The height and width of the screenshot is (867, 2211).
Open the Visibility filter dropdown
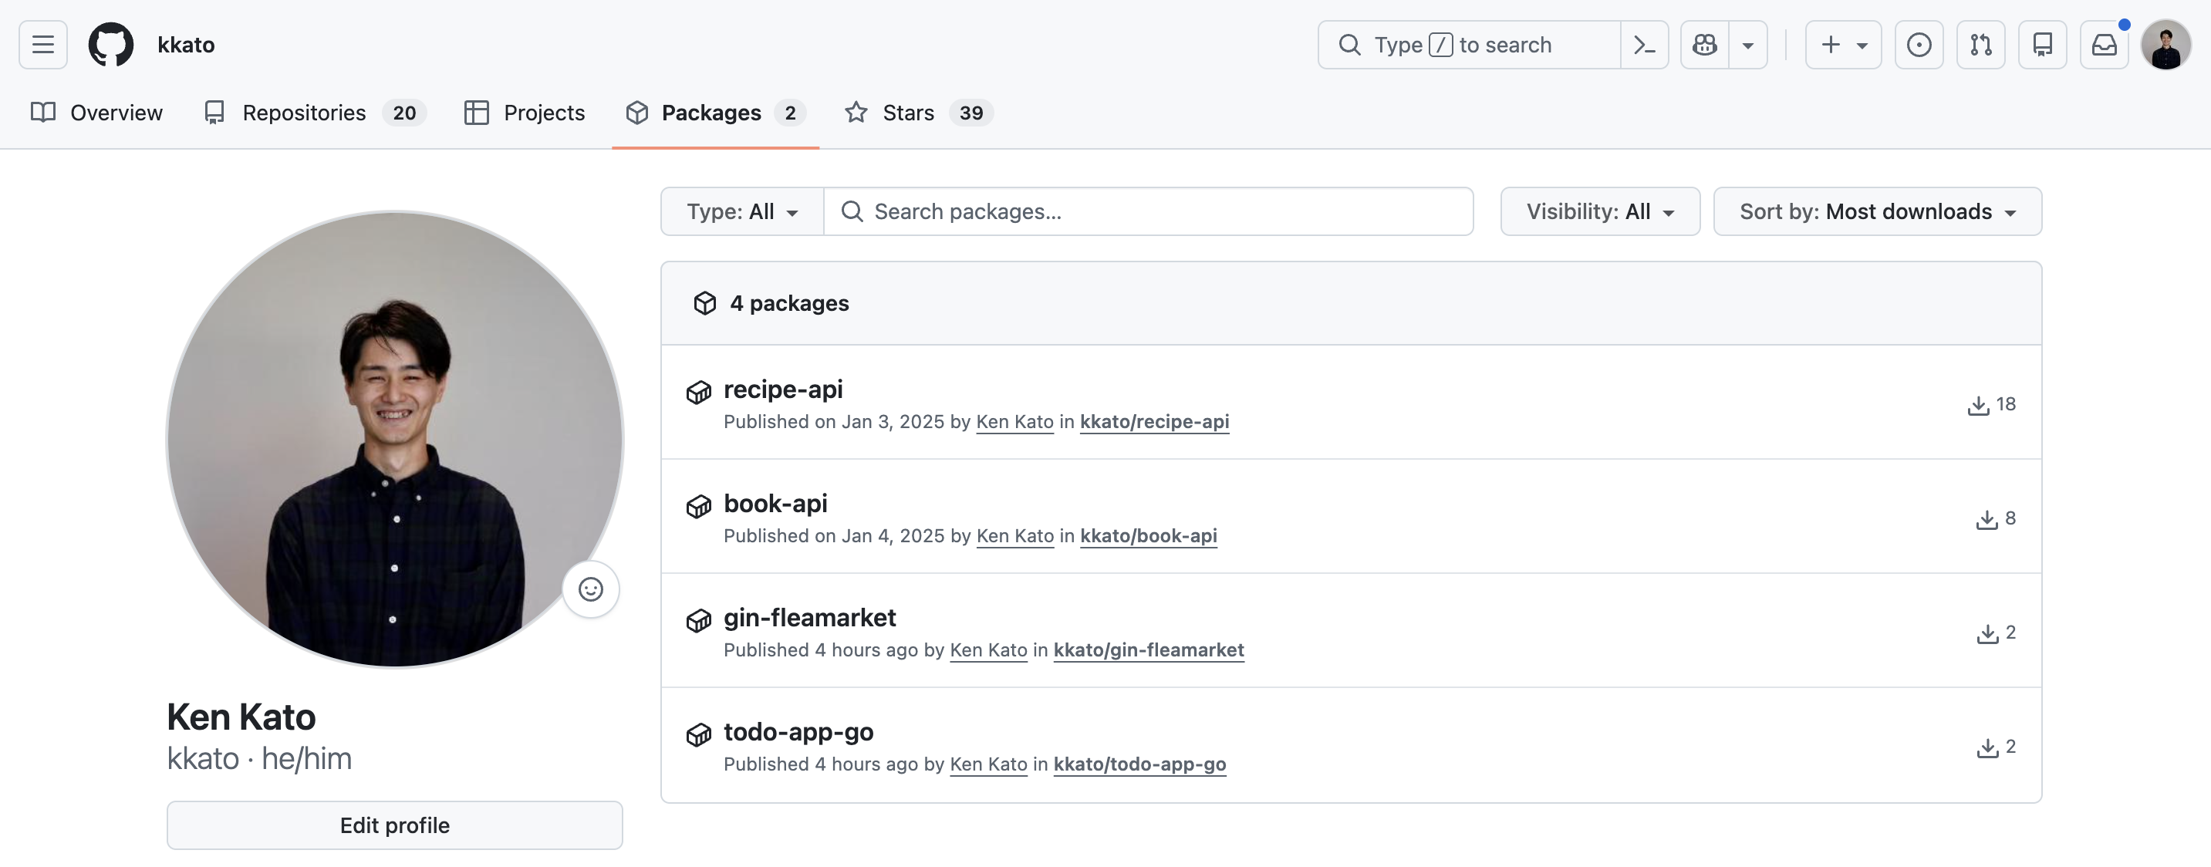point(1599,211)
